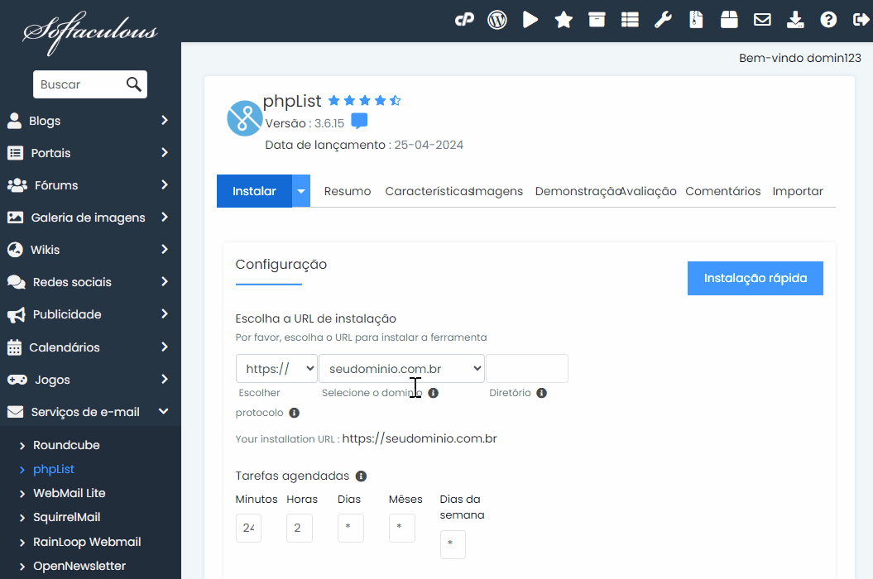Open RainLoop Webmail in the sidebar
This screenshot has width=873, height=579.
87,542
